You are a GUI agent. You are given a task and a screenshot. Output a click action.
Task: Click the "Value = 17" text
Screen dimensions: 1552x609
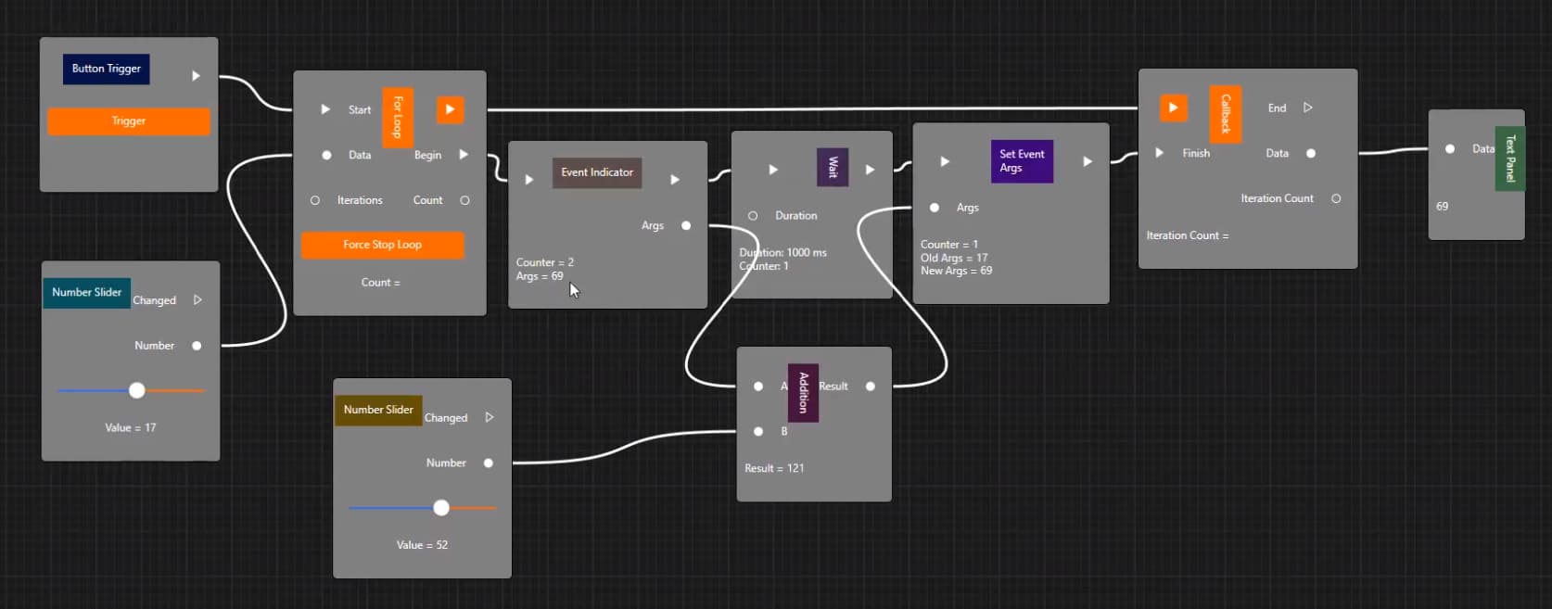(131, 428)
